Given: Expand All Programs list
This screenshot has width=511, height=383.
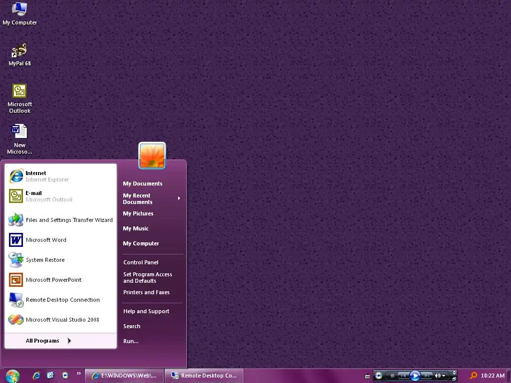Looking at the screenshot, I should point(60,341).
